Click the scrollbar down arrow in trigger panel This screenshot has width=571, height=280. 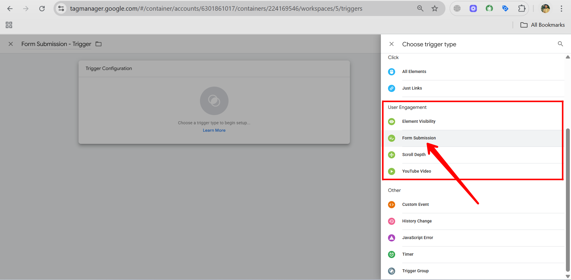568,276
